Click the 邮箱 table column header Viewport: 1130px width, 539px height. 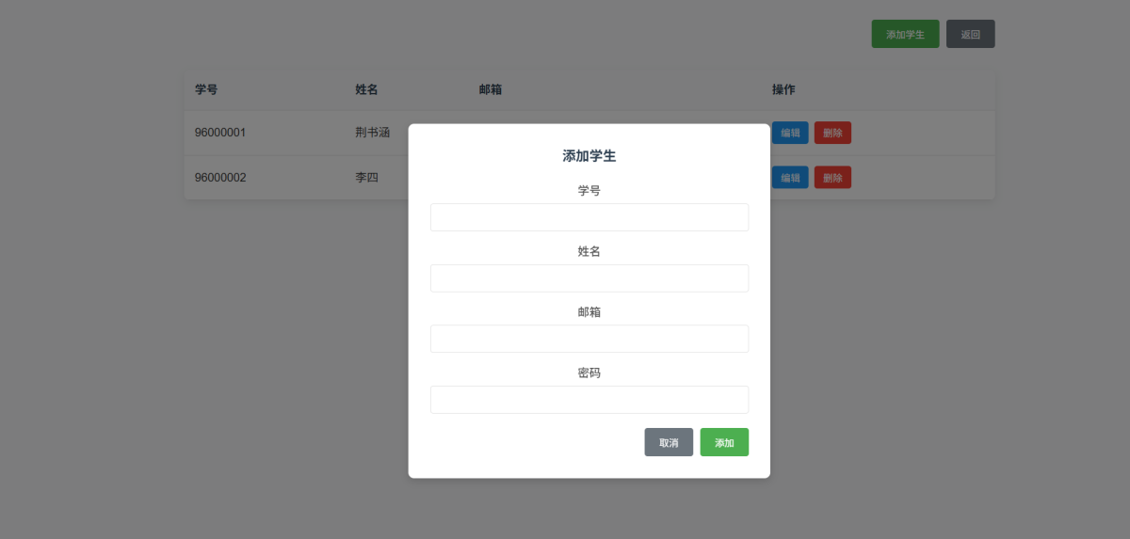coord(490,89)
